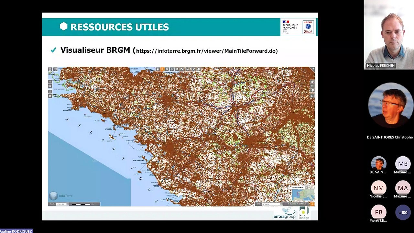Click the antea group logo
414x233 pixels.
(x=285, y=213)
